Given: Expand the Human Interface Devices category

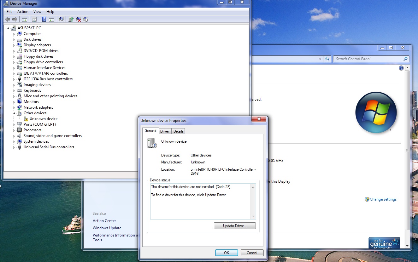Looking at the screenshot, I should click(14, 68).
